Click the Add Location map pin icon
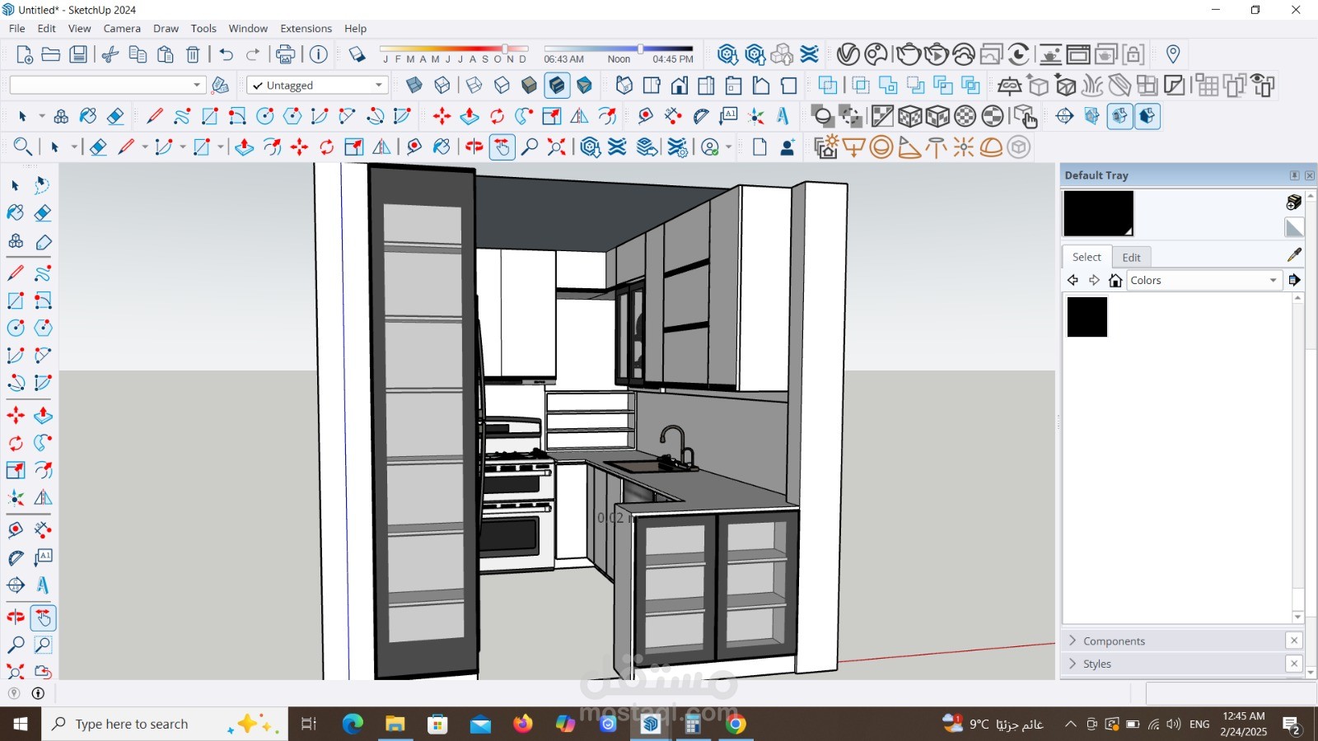Viewport: 1318px width, 741px height. (1173, 54)
